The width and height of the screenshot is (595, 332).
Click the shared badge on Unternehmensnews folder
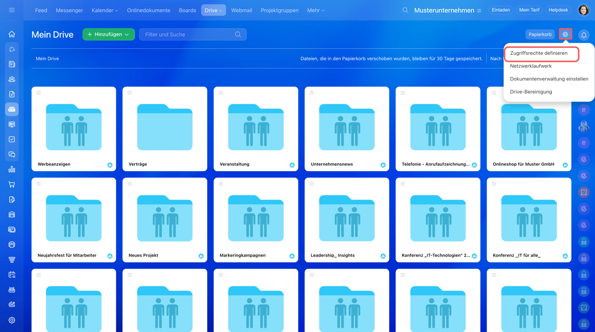383,165
